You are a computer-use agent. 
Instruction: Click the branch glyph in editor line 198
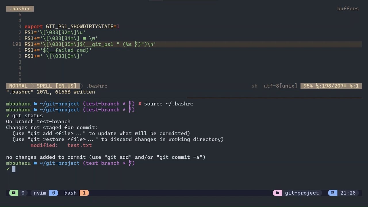(x=137, y=44)
